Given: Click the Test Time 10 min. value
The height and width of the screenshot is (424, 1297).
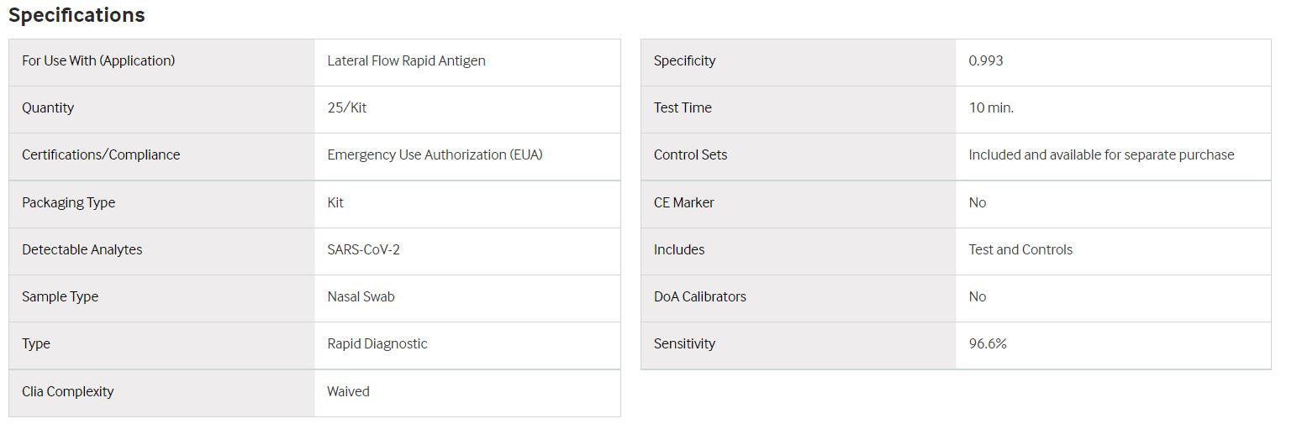Looking at the screenshot, I should [x=991, y=107].
